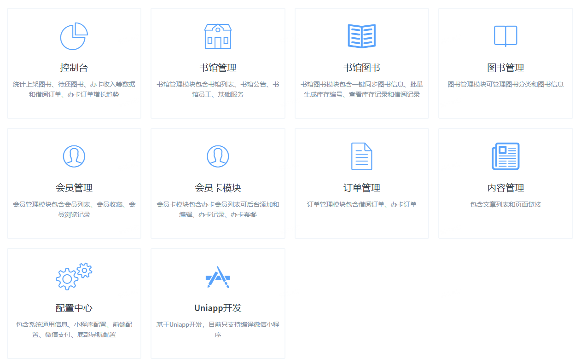Click the gears icon on 配置中心 card
Image resolution: width=581 pixels, height=364 pixels.
coord(73,276)
